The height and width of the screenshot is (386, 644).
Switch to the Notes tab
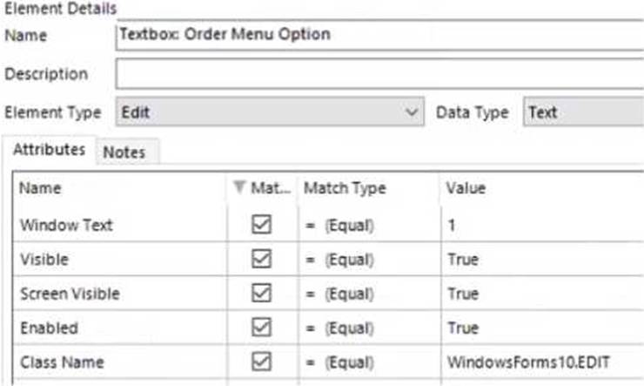[124, 152]
